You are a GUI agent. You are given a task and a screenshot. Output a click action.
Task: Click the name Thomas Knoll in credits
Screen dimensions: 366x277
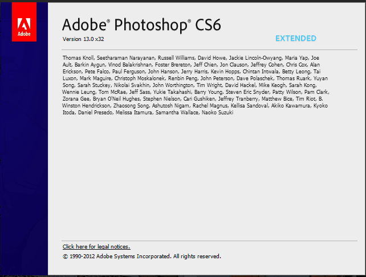click(x=78, y=58)
